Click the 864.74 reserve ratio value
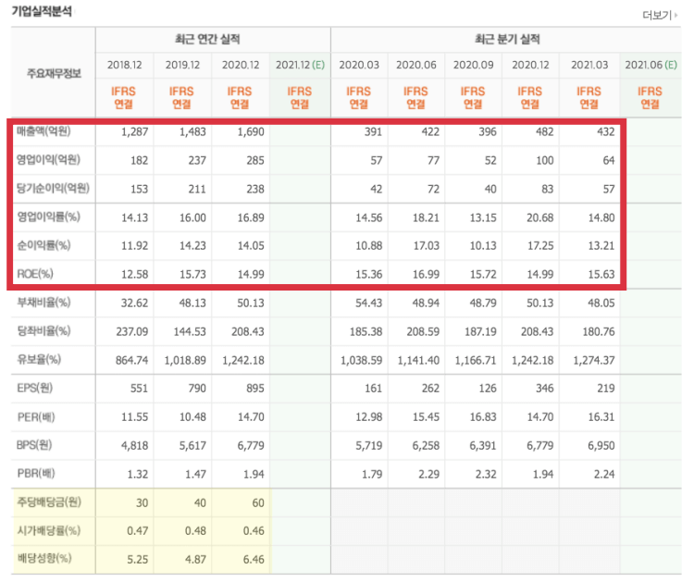Screen dimensions: 694x582 click(132, 360)
